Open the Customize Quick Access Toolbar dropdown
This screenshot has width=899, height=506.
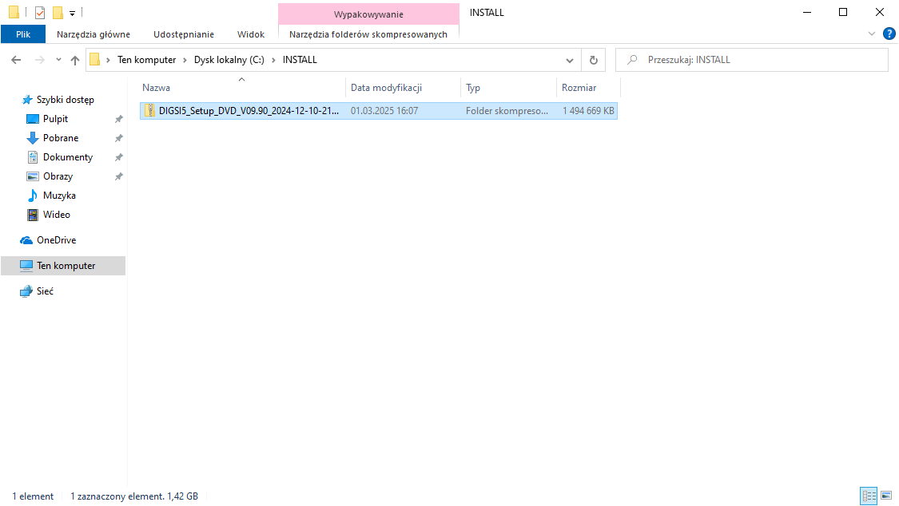pyautogui.click(x=72, y=13)
